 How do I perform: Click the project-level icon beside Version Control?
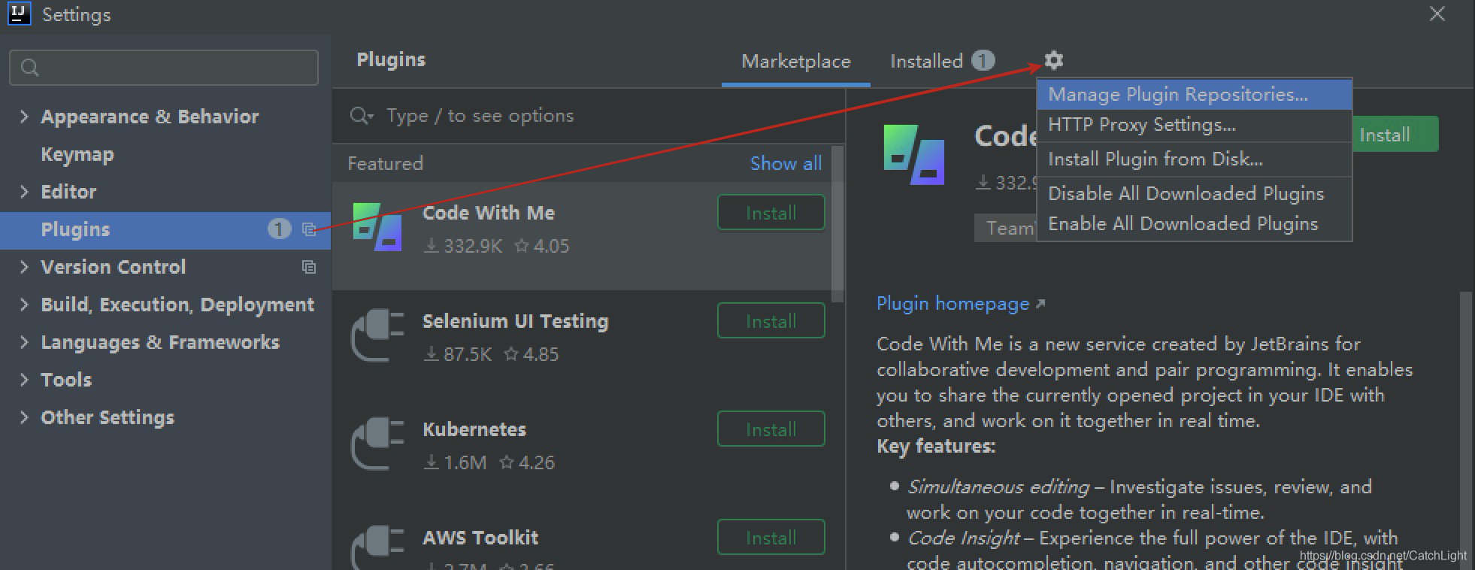[x=309, y=267]
